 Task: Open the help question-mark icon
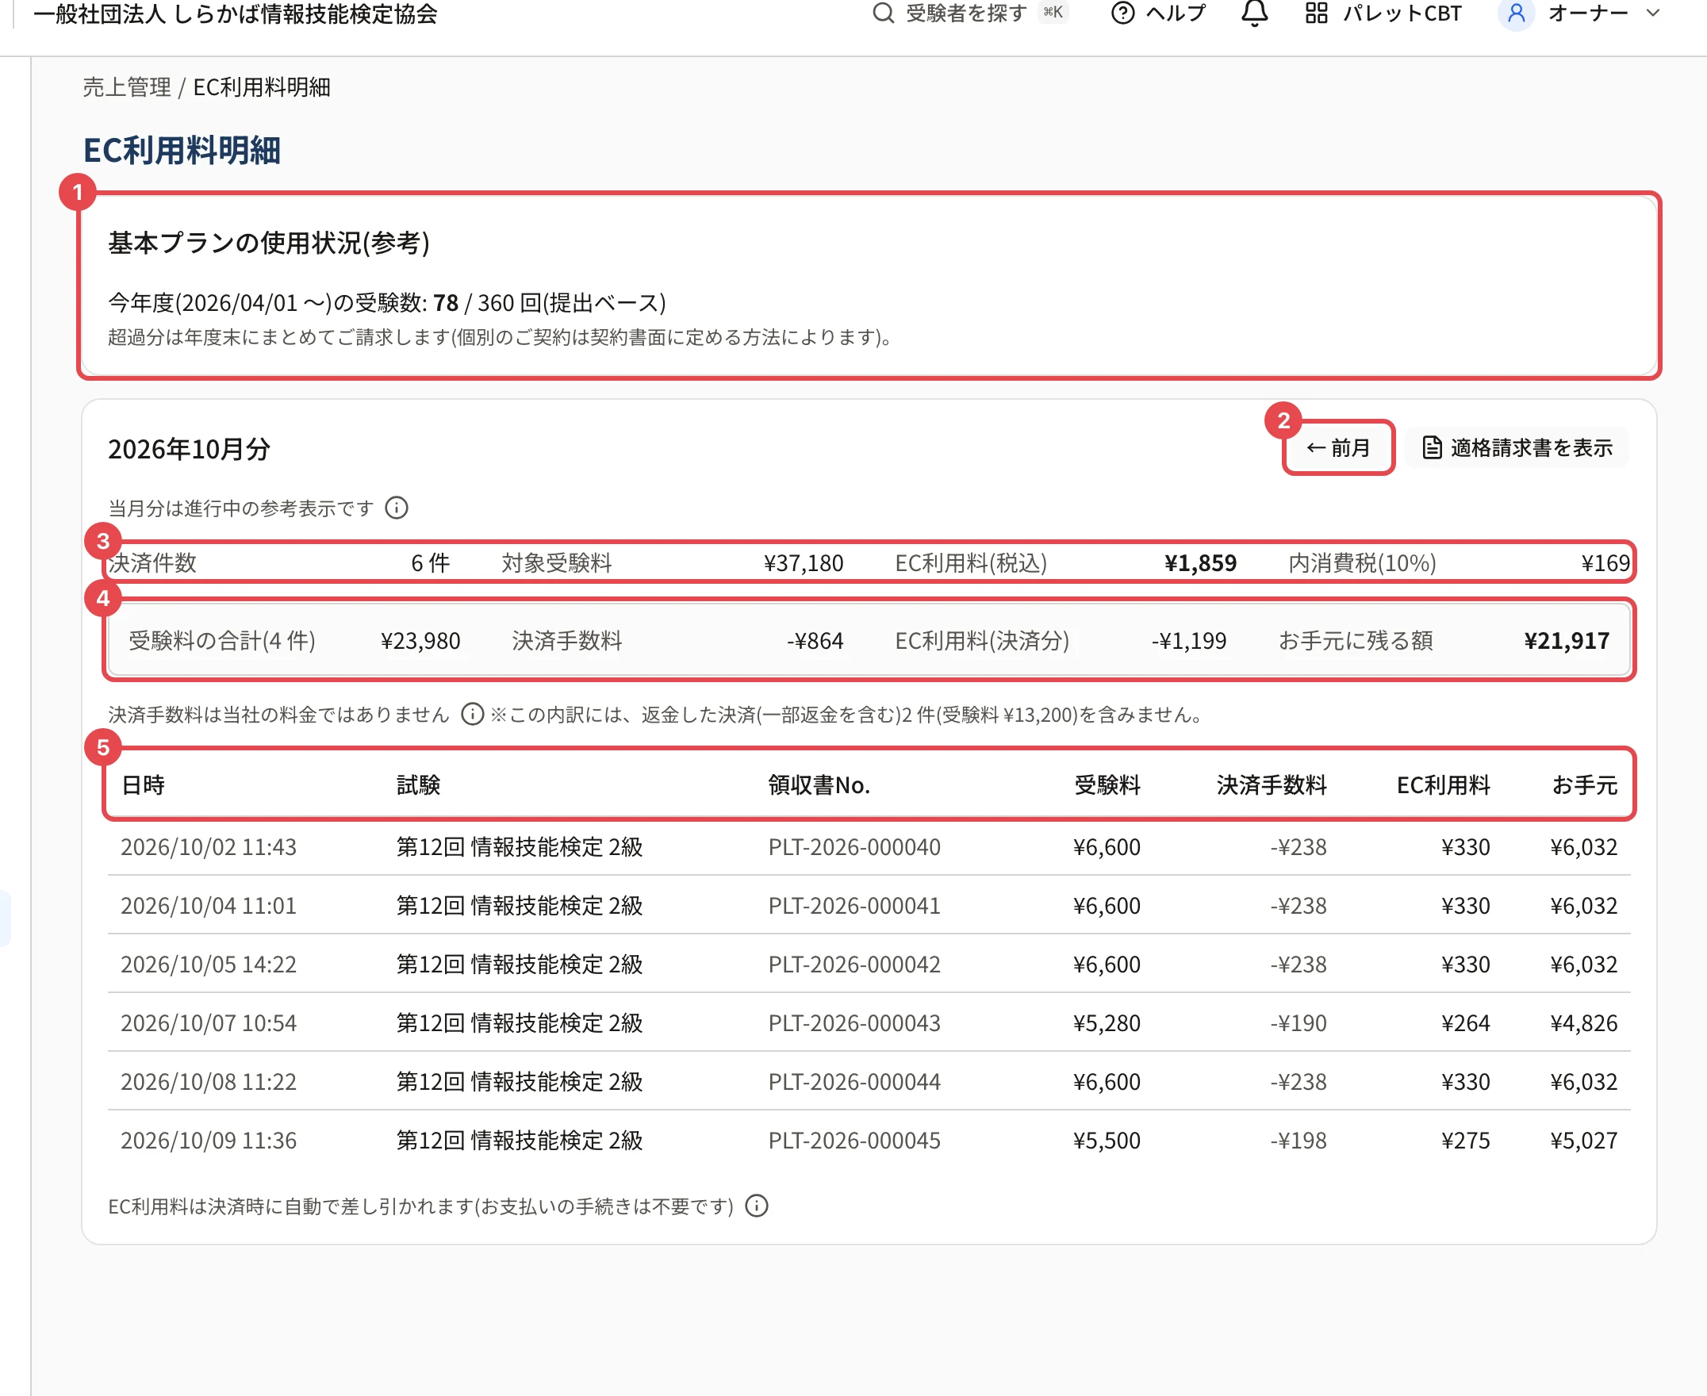click(1122, 13)
